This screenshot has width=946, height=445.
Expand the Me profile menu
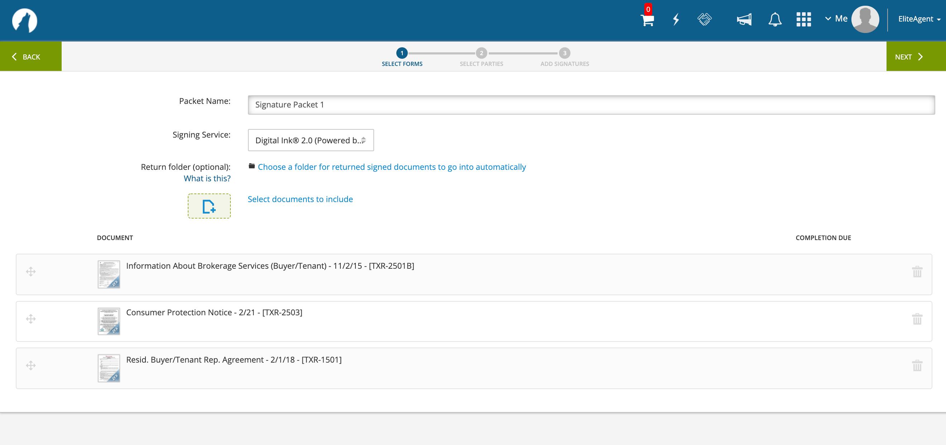point(837,19)
